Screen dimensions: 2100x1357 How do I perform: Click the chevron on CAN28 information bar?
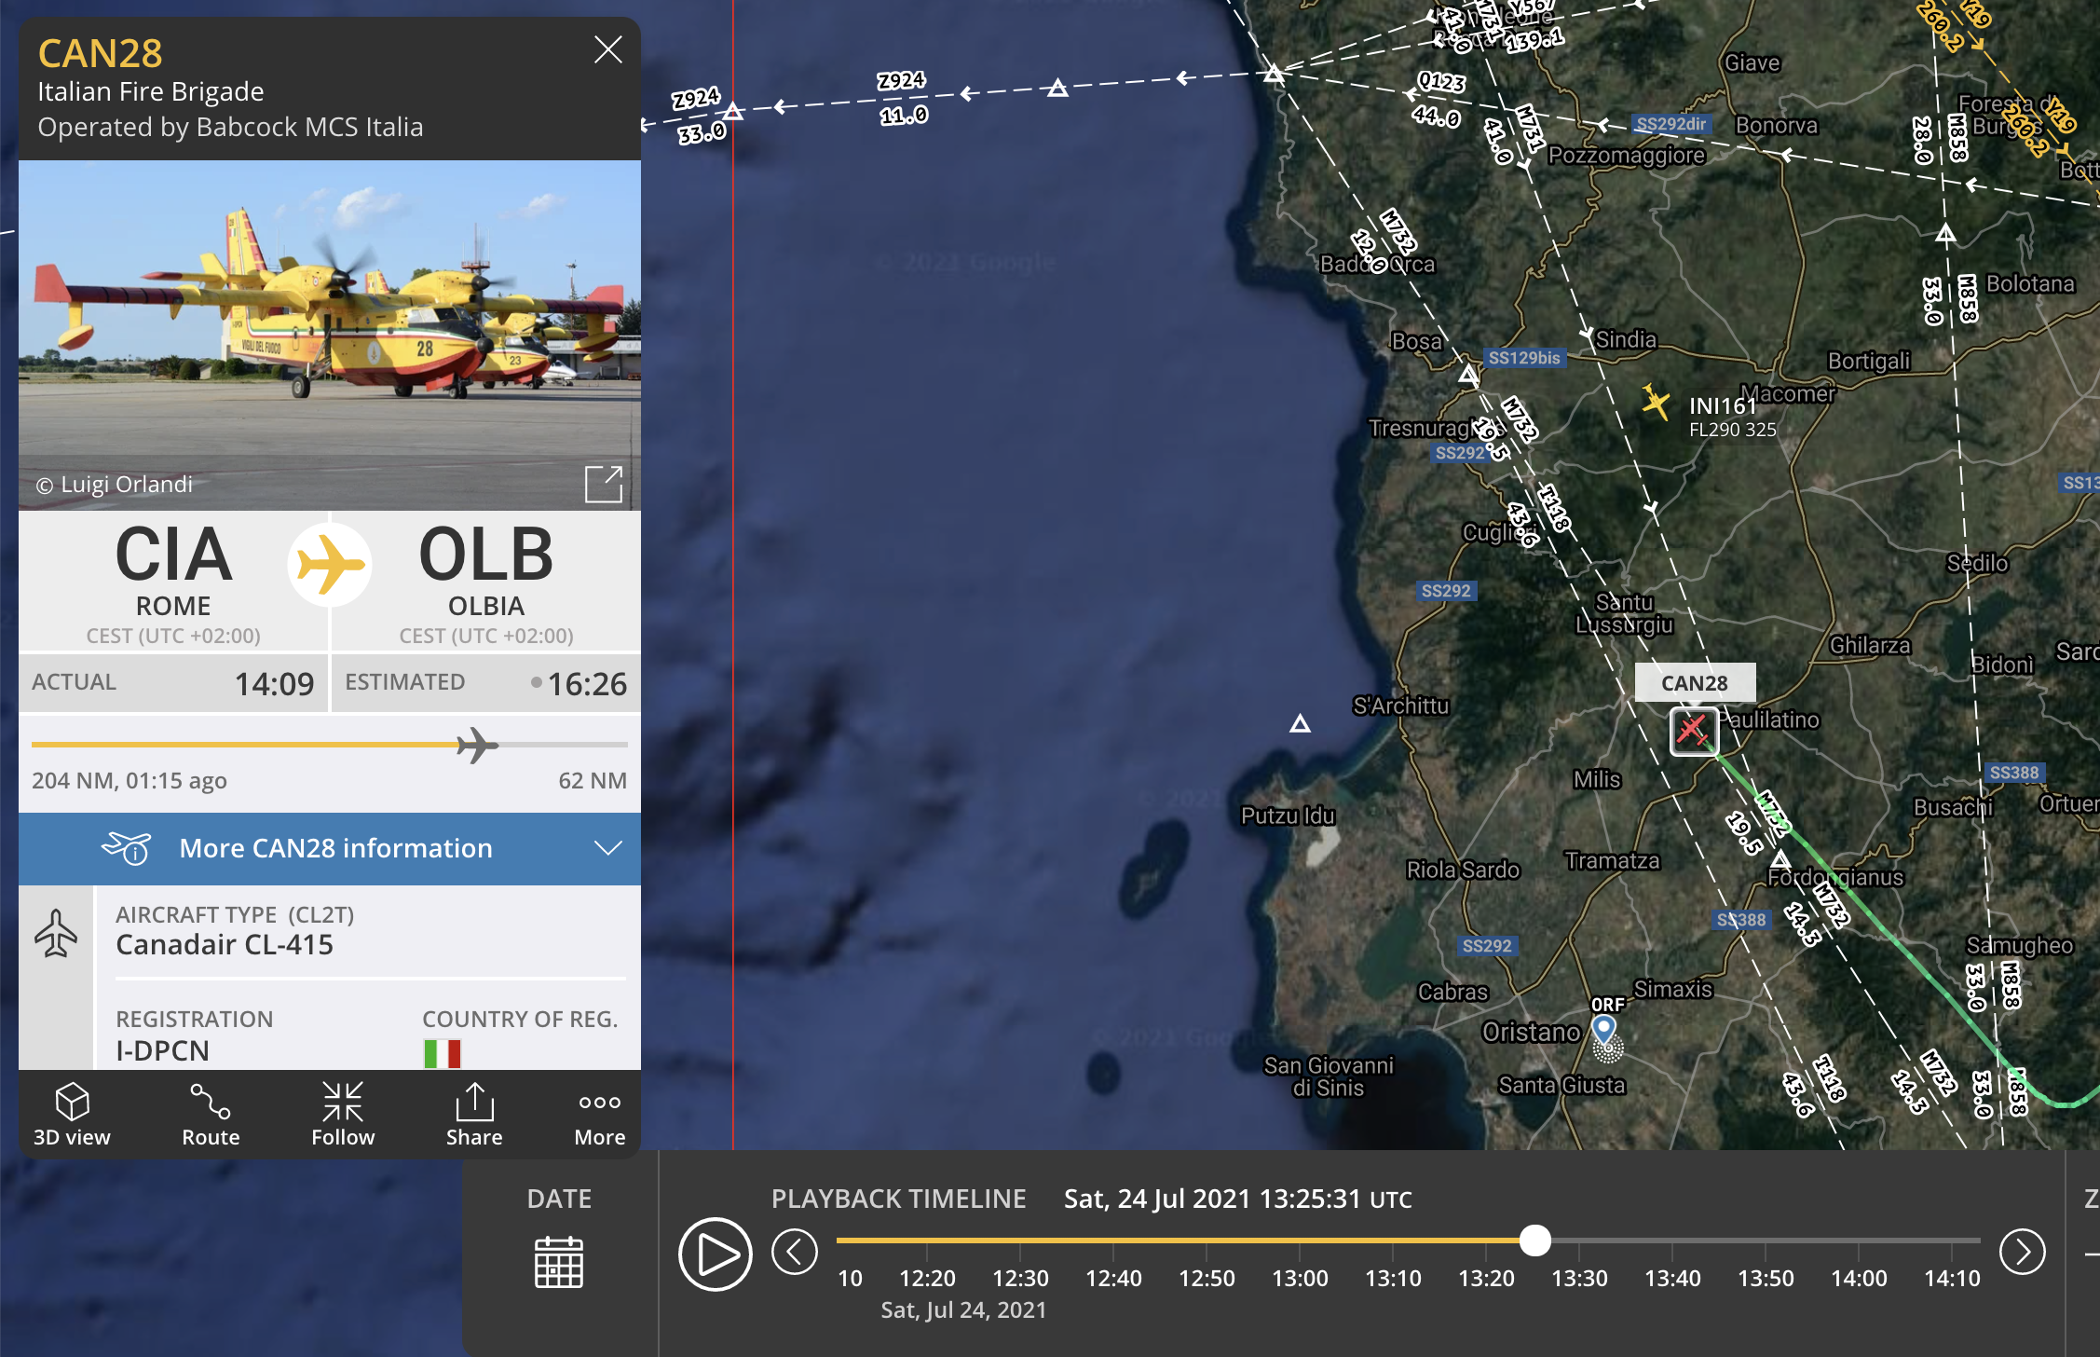[x=607, y=848]
